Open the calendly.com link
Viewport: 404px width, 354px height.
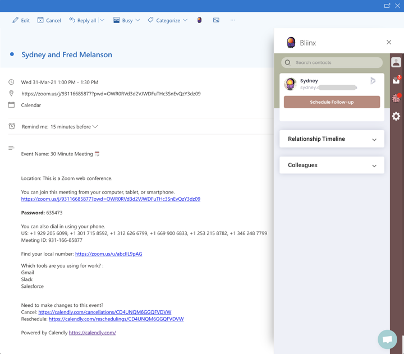92,333
